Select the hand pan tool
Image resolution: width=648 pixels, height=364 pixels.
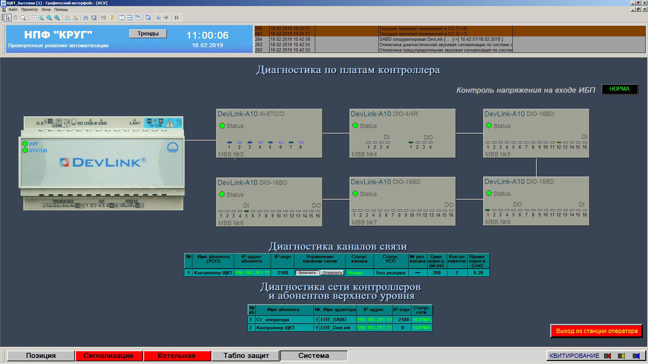[x=15, y=18]
